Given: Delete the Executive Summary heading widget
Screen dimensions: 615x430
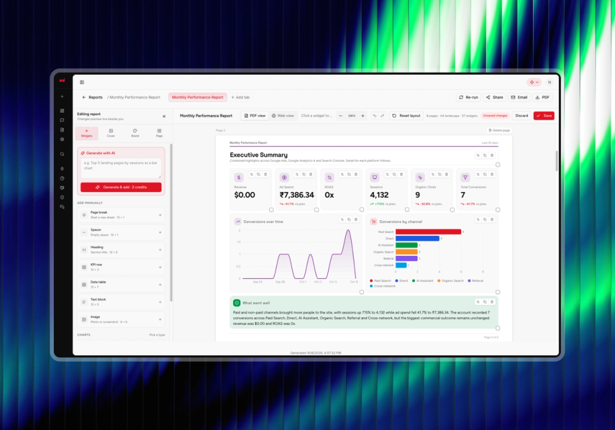Looking at the screenshot, I should (x=492, y=155).
